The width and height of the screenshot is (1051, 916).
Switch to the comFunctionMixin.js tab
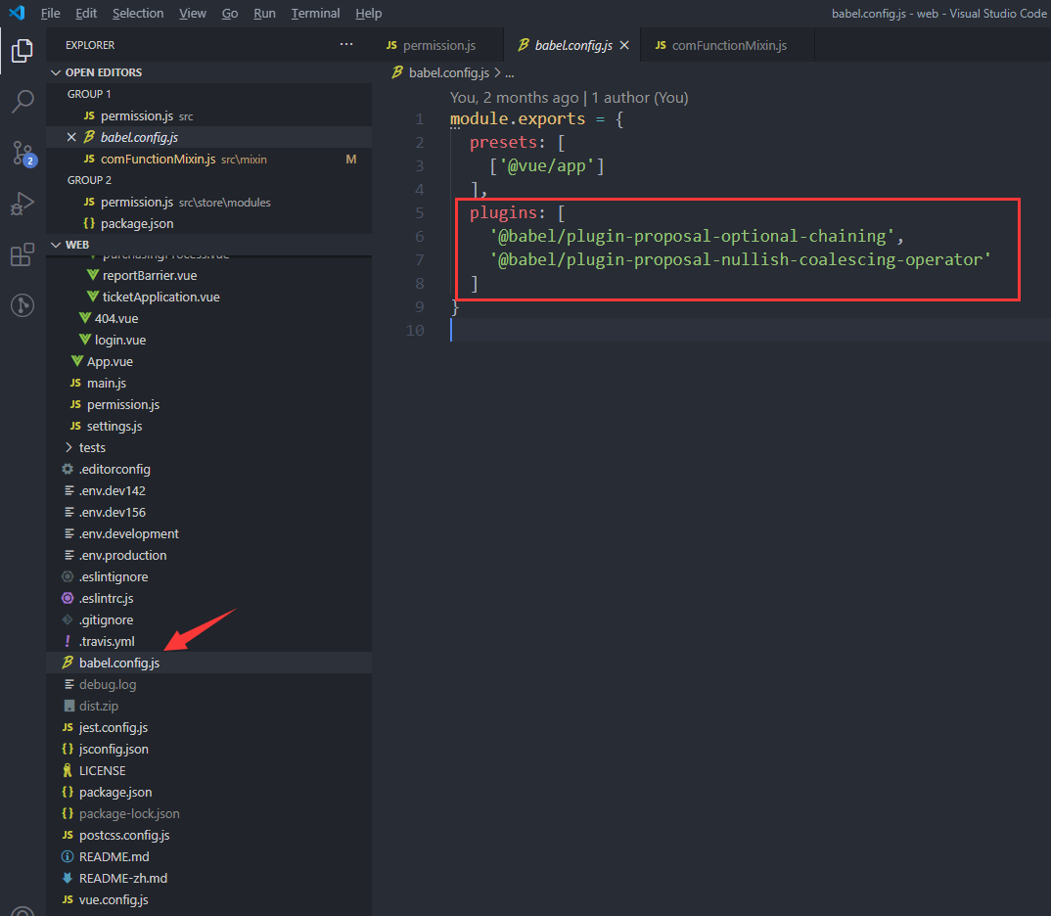coord(727,45)
